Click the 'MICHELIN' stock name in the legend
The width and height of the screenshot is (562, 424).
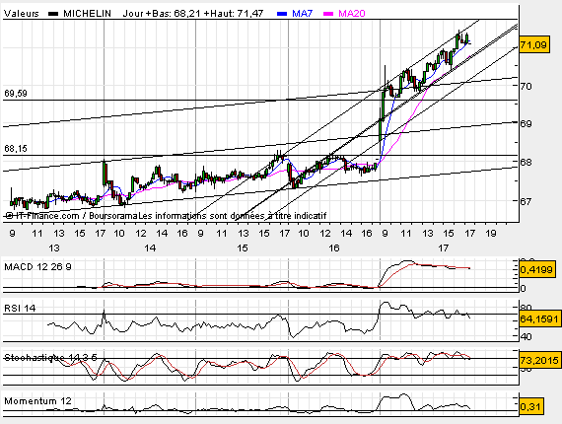pyautogui.click(x=87, y=14)
